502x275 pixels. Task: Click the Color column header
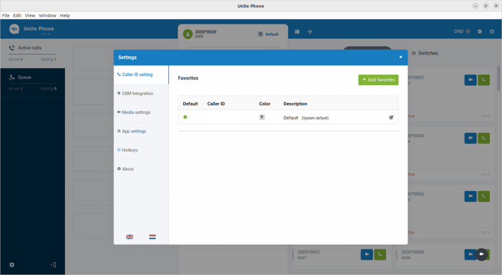click(x=265, y=104)
